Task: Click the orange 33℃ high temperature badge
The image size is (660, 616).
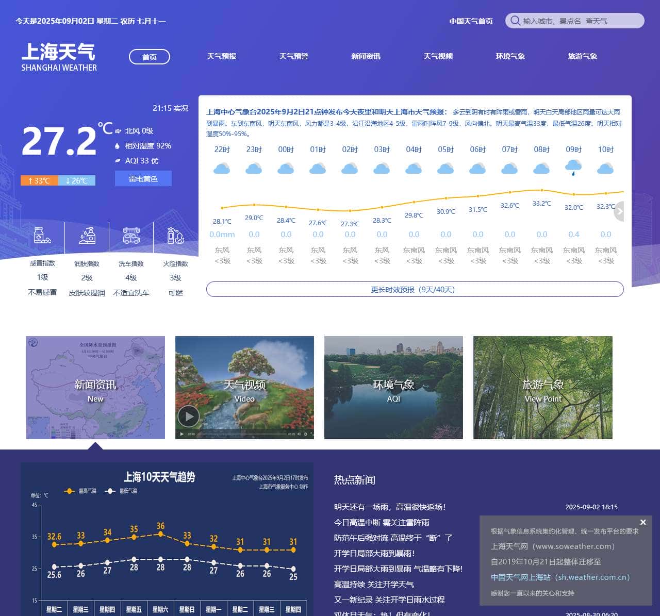Action: coord(39,180)
